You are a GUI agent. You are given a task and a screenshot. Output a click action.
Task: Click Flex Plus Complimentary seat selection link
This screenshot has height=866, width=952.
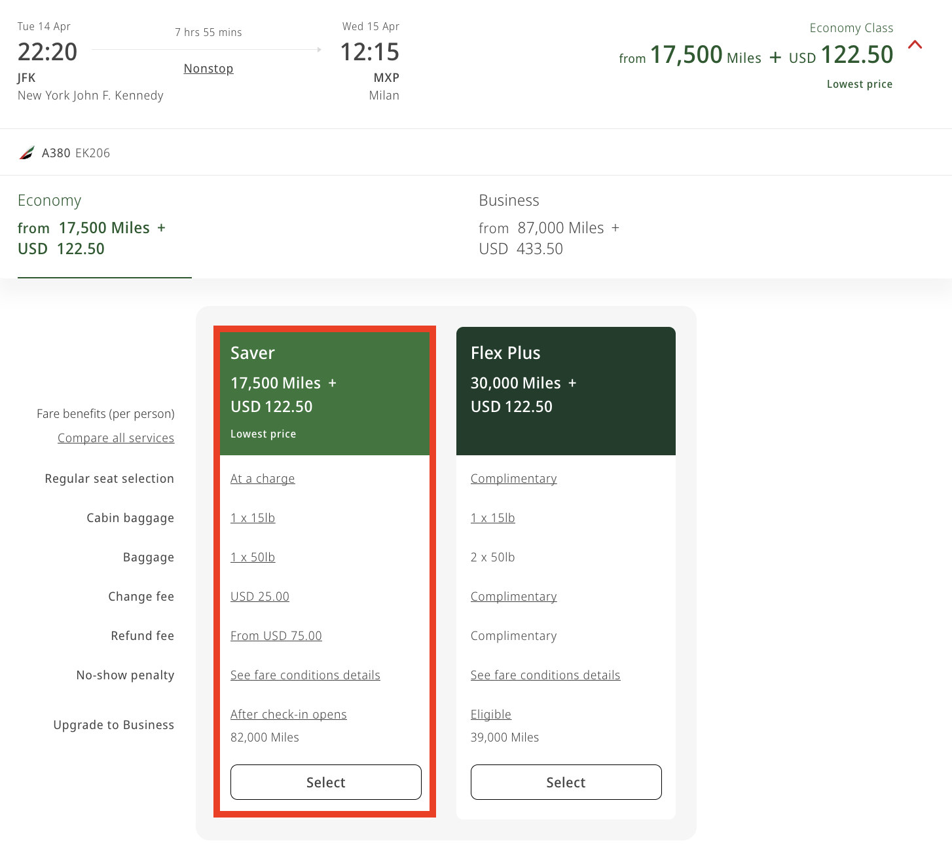513,479
